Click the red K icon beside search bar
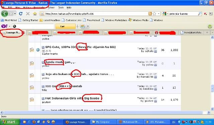214x125 pixels. point(205,14)
